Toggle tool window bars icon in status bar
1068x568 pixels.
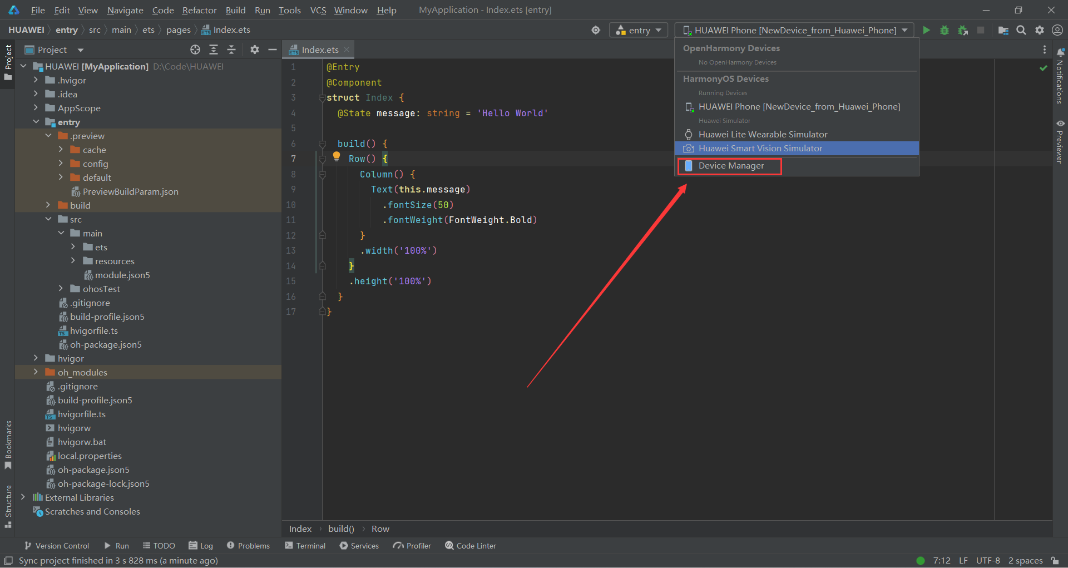point(8,560)
